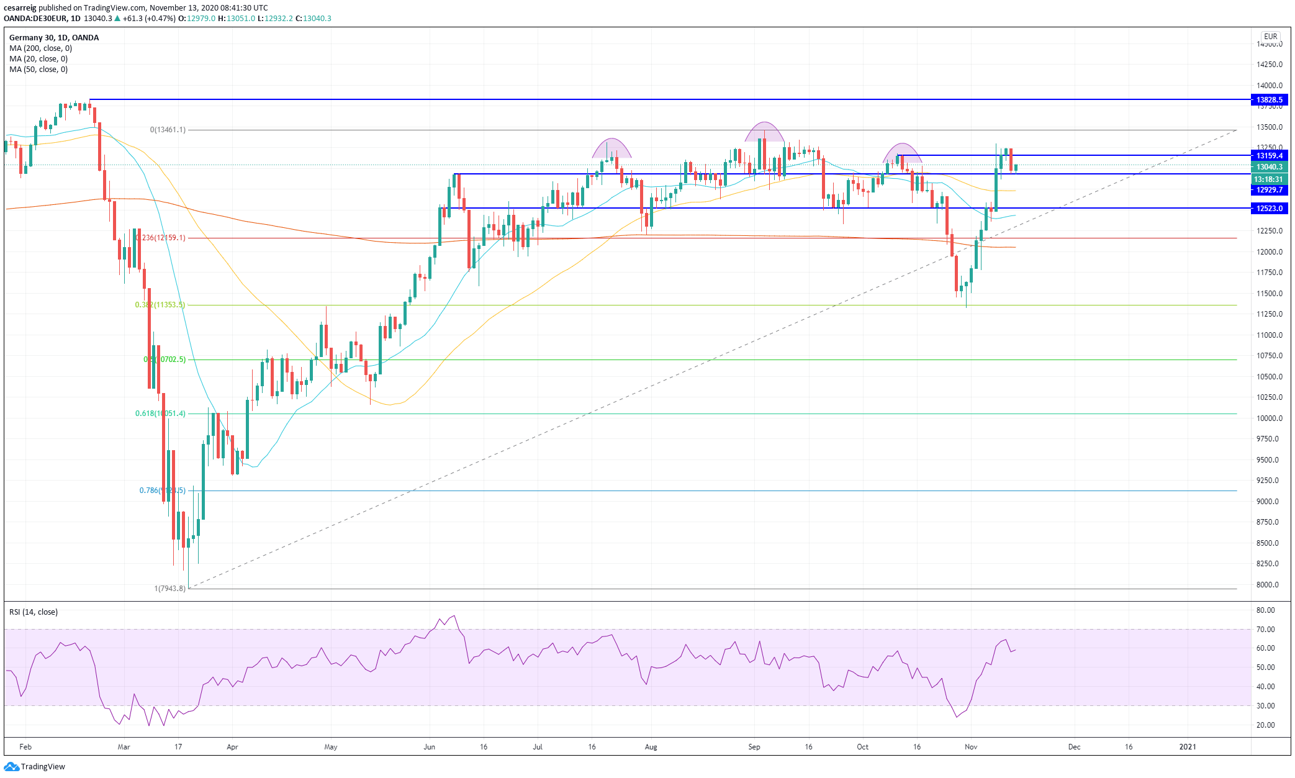Click the Dec label on time axis
Image resolution: width=1295 pixels, height=778 pixels.
coord(1074,747)
